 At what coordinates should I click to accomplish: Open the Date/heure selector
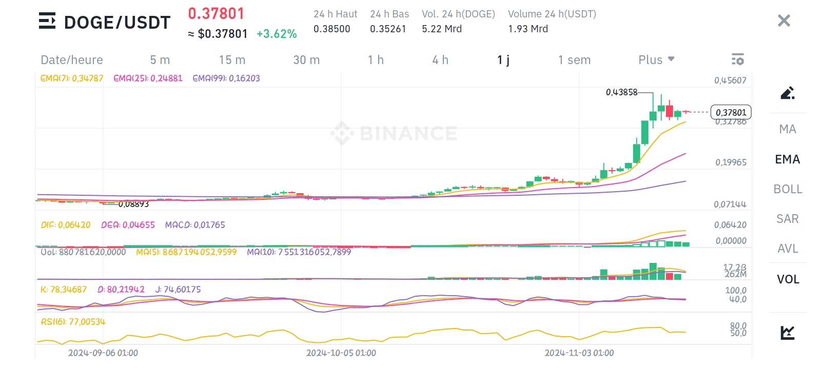[72, 60]
